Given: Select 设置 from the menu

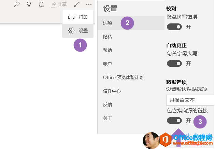Looking at the screenshot, I should [78, 31].
